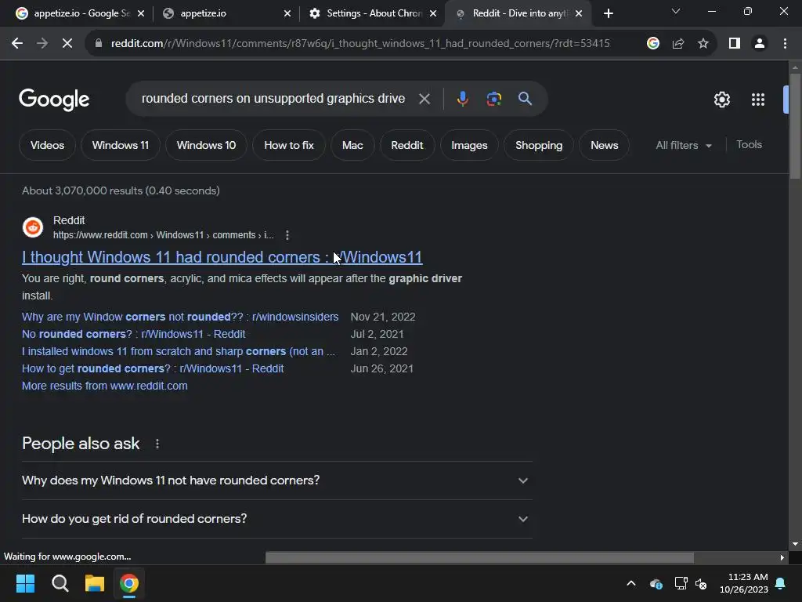Open Google apps grid
The image size is (802, 602).
(758, 100)
